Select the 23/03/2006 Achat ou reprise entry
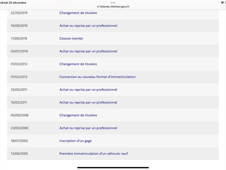 113,128
